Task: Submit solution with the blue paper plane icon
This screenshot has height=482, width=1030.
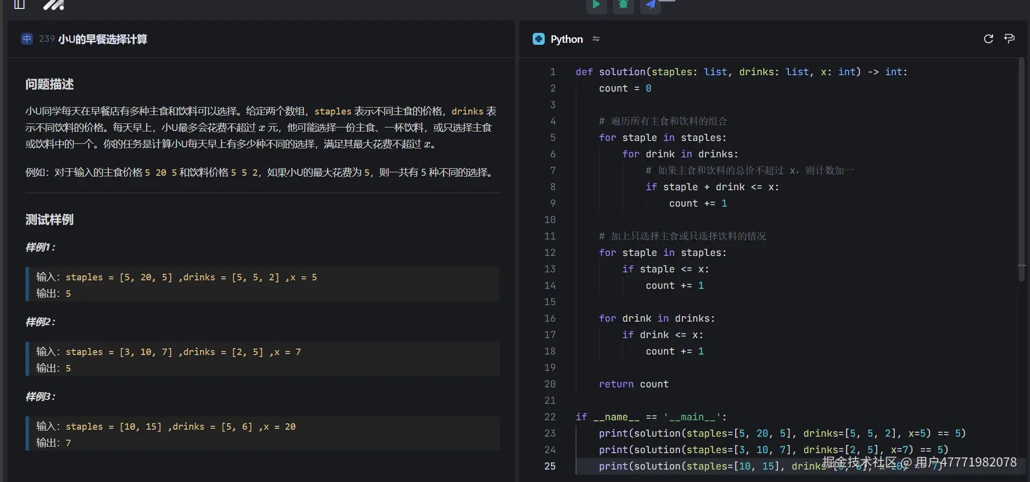Action: pos(650,5)
